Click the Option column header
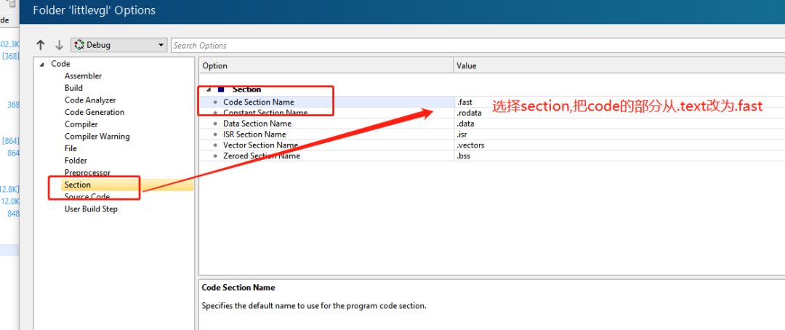 [326, 65]
